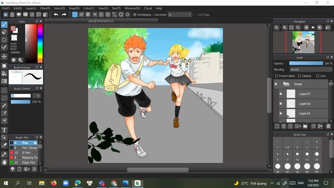Select the Pen brush
This screenshot has height=188, width=334.
tap(23, 143)
